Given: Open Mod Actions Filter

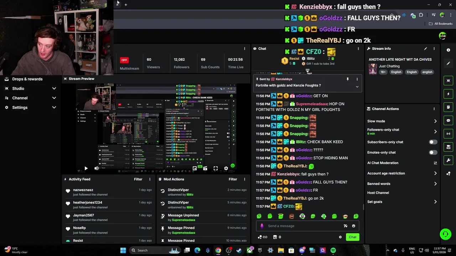Looking at the screenshot, I should (233, 179).
